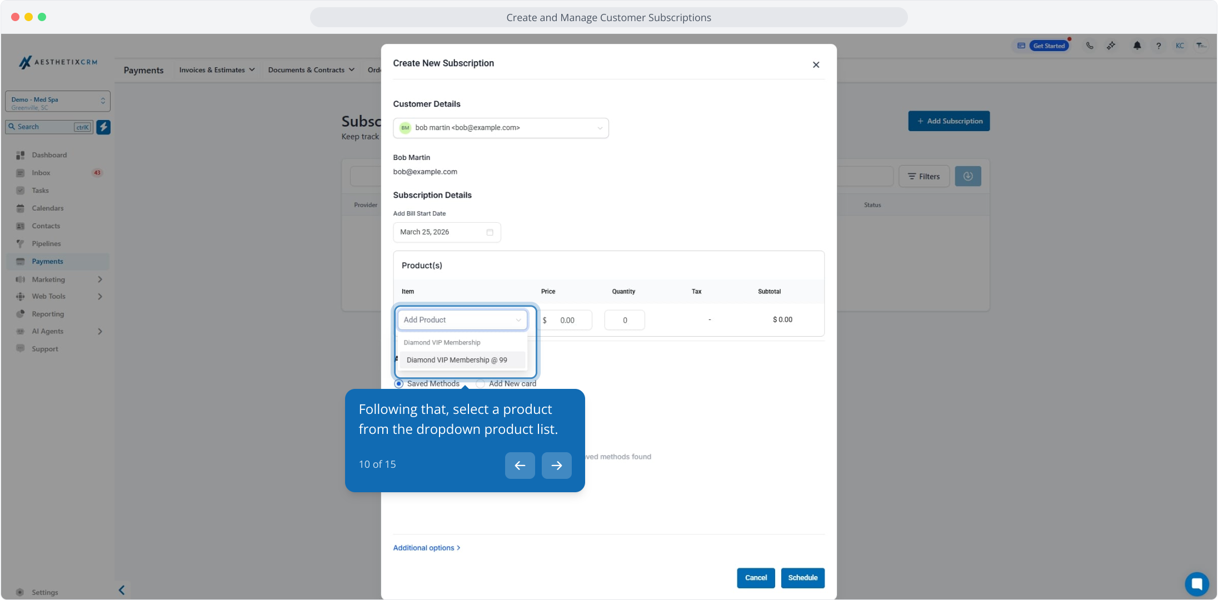Go back to previous tutorial step arrow
Screen dimensions: 1218x600
pos(520,466)
